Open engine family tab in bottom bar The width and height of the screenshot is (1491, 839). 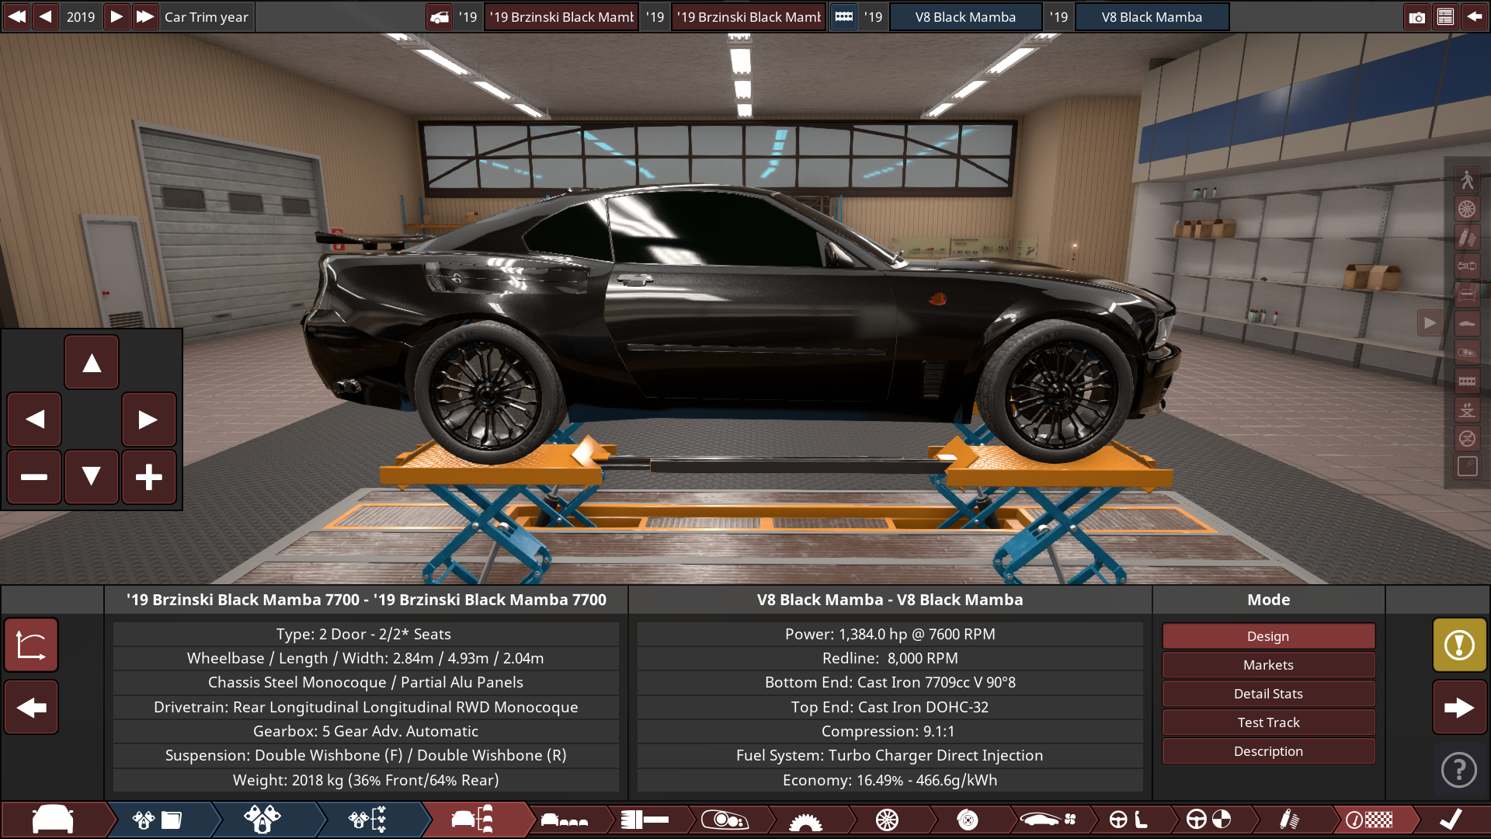click(157, 820)
